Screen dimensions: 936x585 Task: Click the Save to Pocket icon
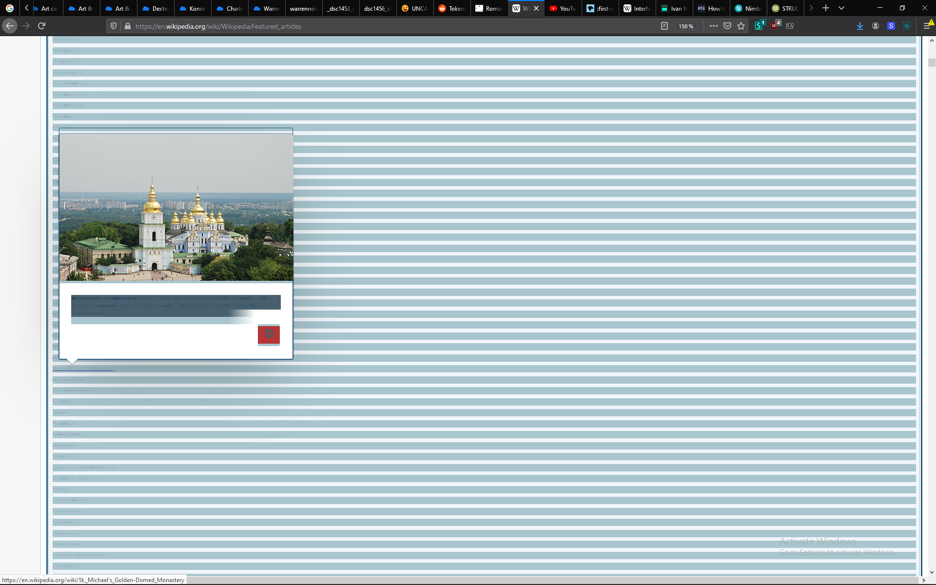tap(727, 26)
